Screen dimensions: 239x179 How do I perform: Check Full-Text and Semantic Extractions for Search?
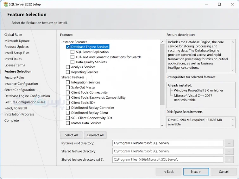pos(72,57)
